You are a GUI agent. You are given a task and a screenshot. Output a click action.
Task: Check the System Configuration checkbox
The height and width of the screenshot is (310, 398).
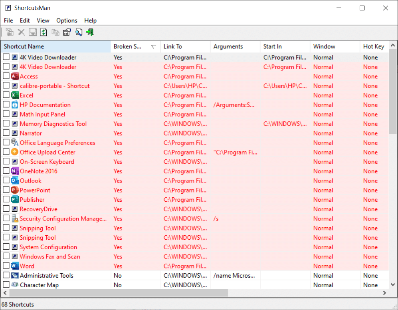6,246
